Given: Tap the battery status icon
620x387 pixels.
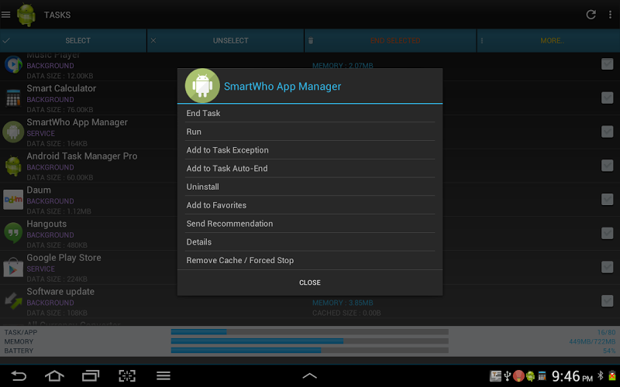Looking at the screenshot, I should [612, 375].
